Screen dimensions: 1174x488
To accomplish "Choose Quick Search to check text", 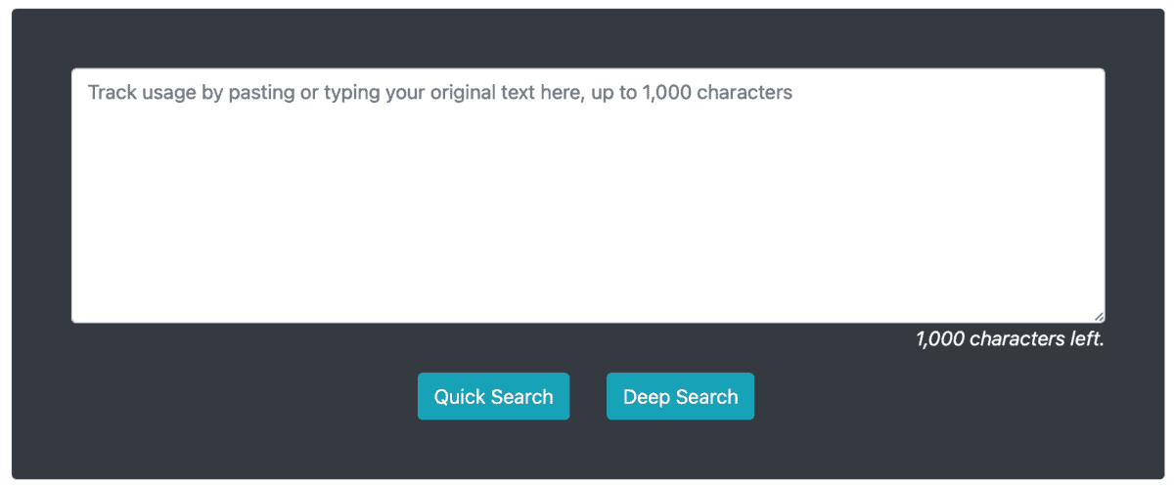I will [x=493, y=396].
